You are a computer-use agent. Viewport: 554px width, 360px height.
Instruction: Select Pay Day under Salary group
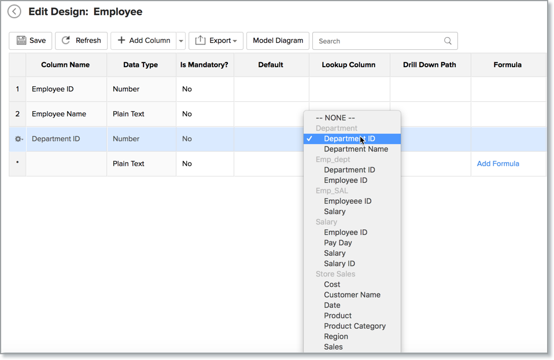tap(338, 243)
